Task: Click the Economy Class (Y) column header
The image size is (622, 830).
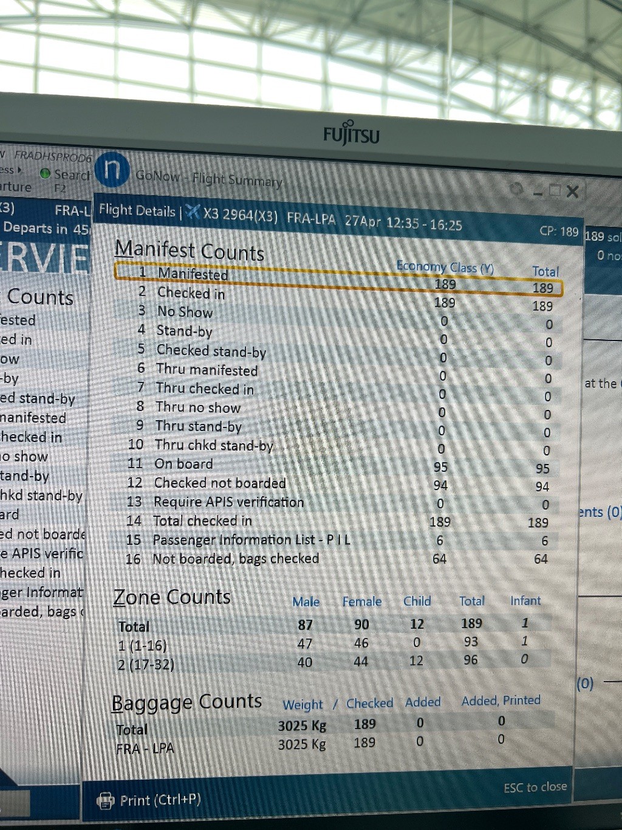Action: (445, 267)
